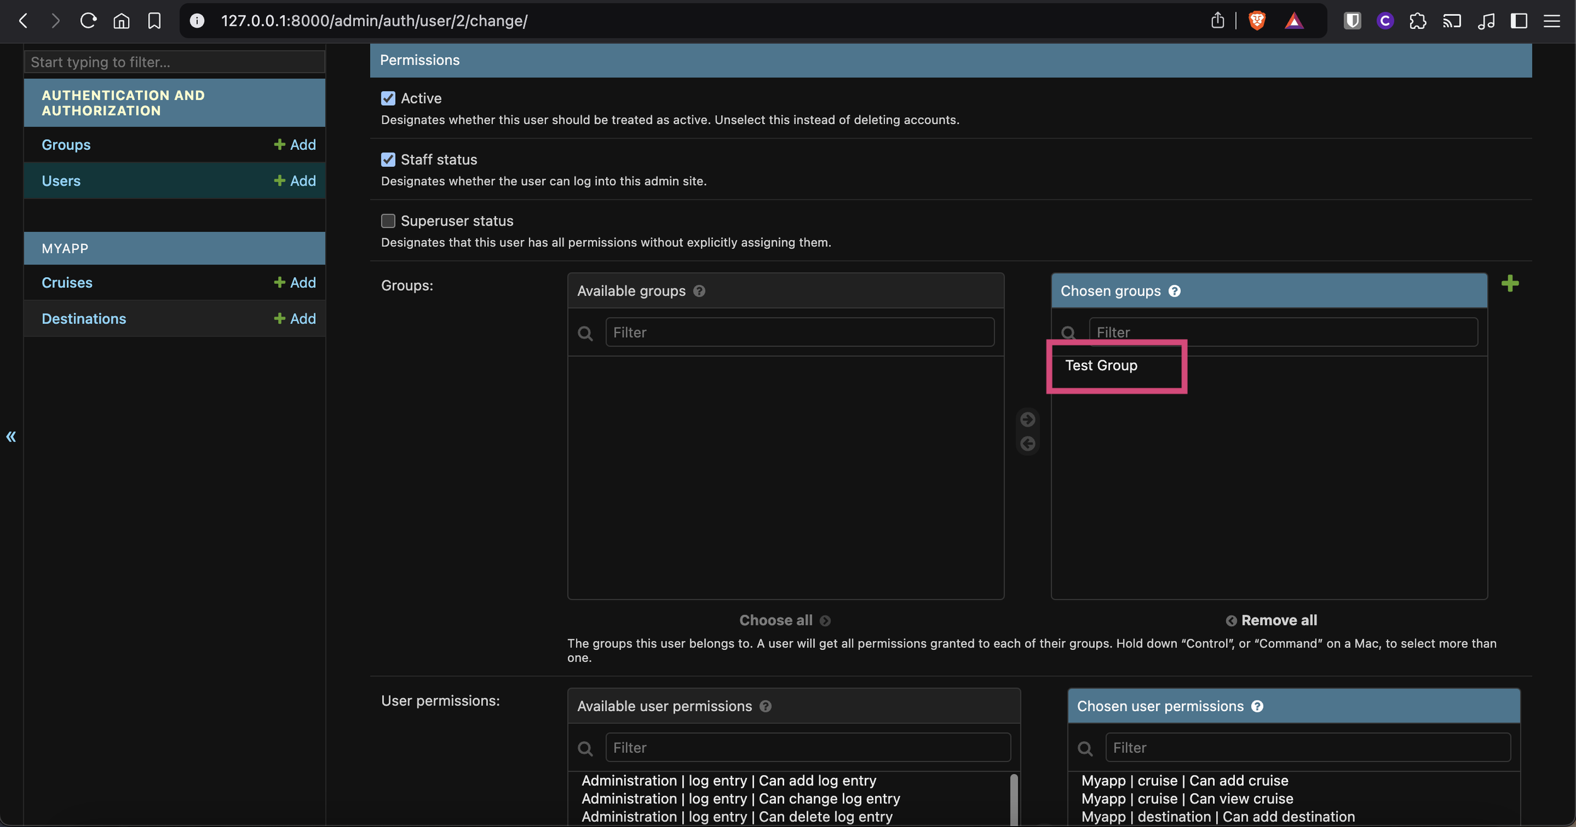Click the help icon beside Chosen groups
The width and height of the screenshot is (1576, 827).
(x=1174, y=291)
